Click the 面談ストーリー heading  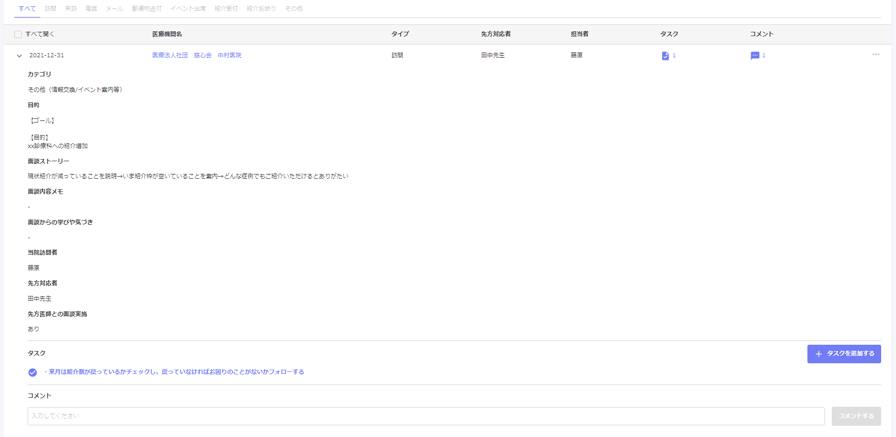48,161
